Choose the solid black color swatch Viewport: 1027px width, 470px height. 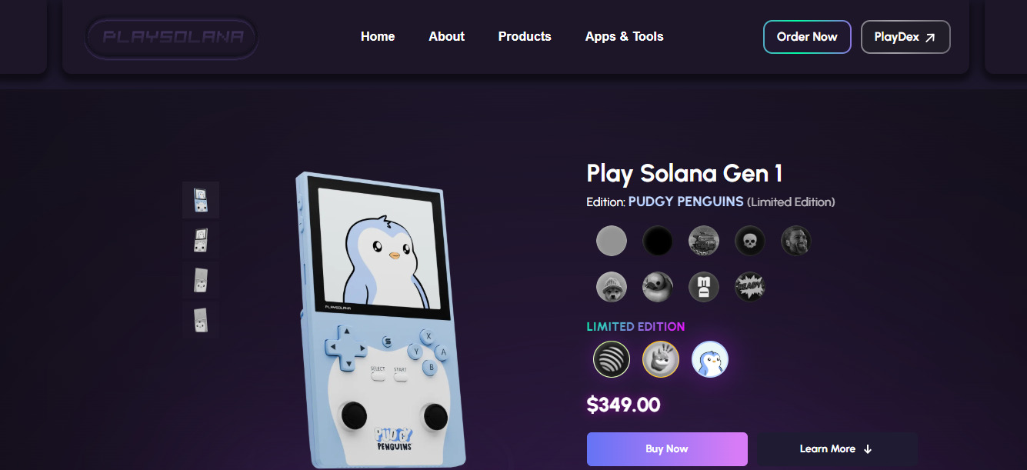click(658, 241)
